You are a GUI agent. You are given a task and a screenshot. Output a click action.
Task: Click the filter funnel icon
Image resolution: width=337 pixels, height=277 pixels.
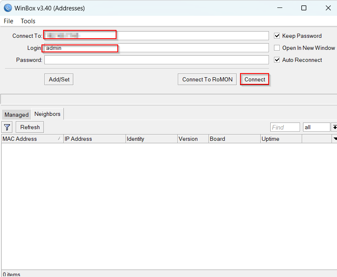coord(7,127)
